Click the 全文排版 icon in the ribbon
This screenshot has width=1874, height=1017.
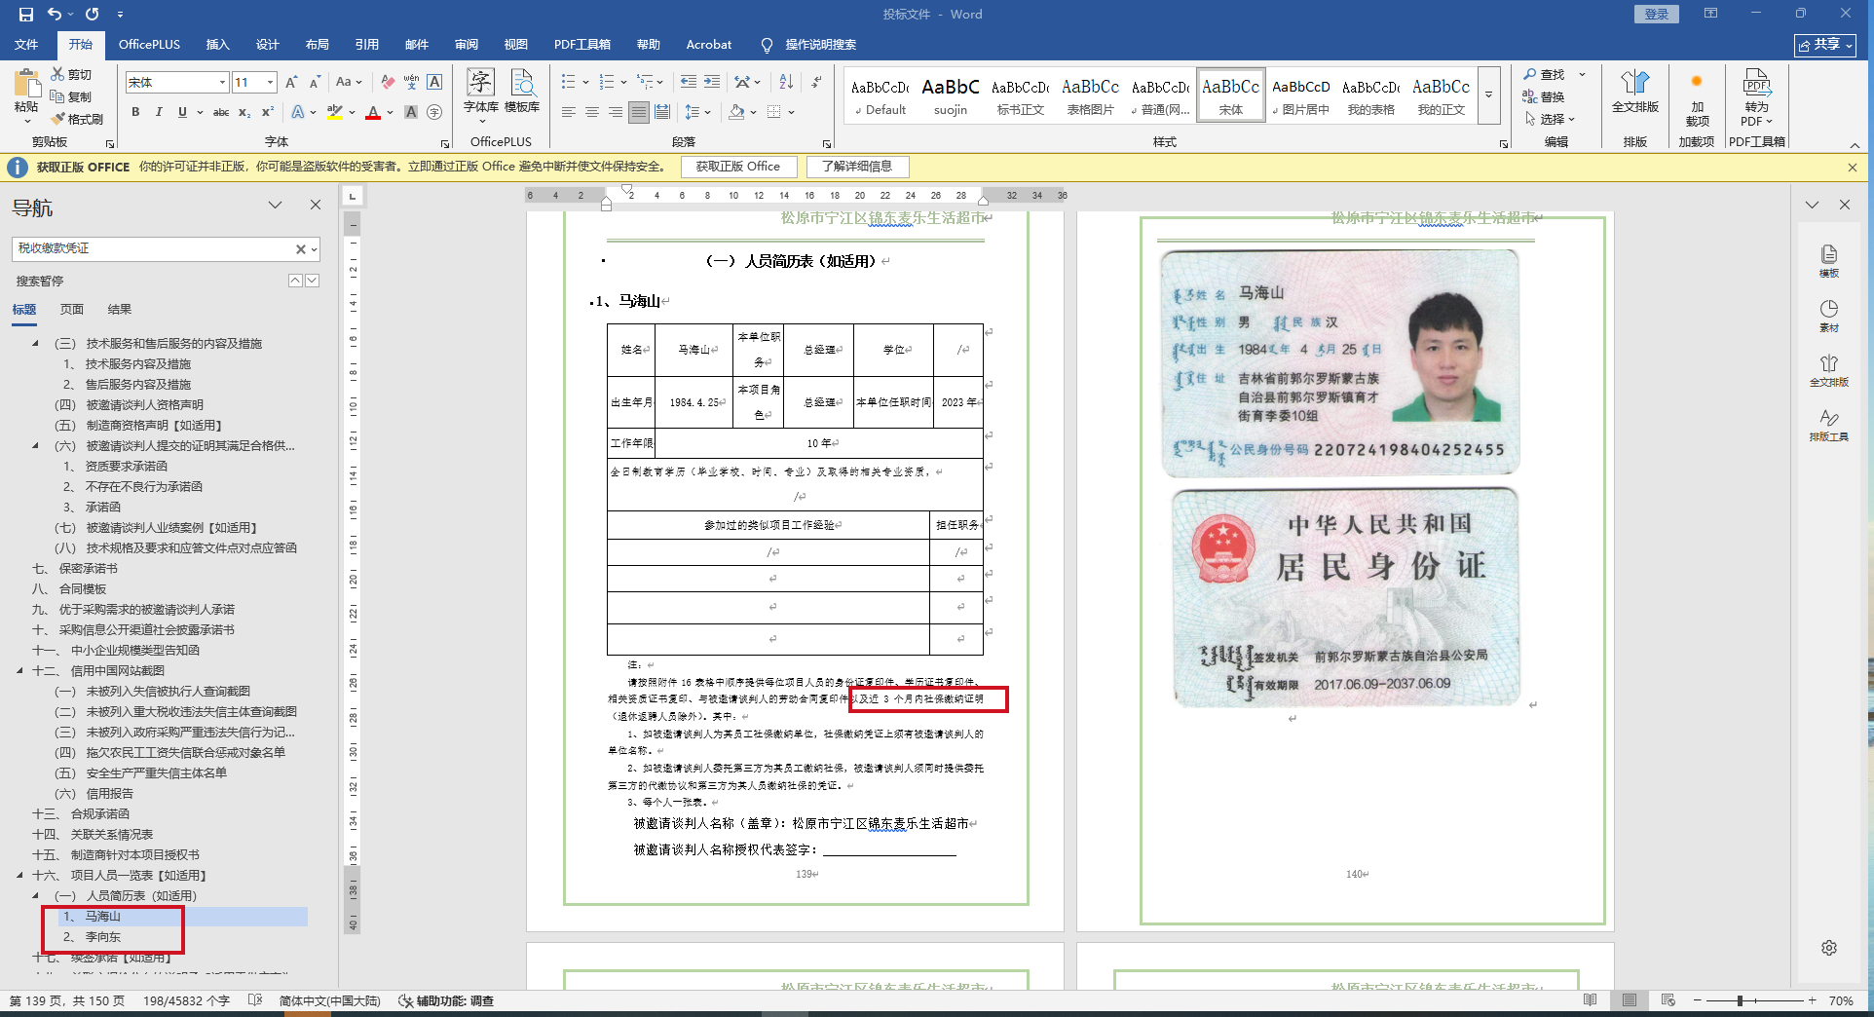coord(1634,91)
